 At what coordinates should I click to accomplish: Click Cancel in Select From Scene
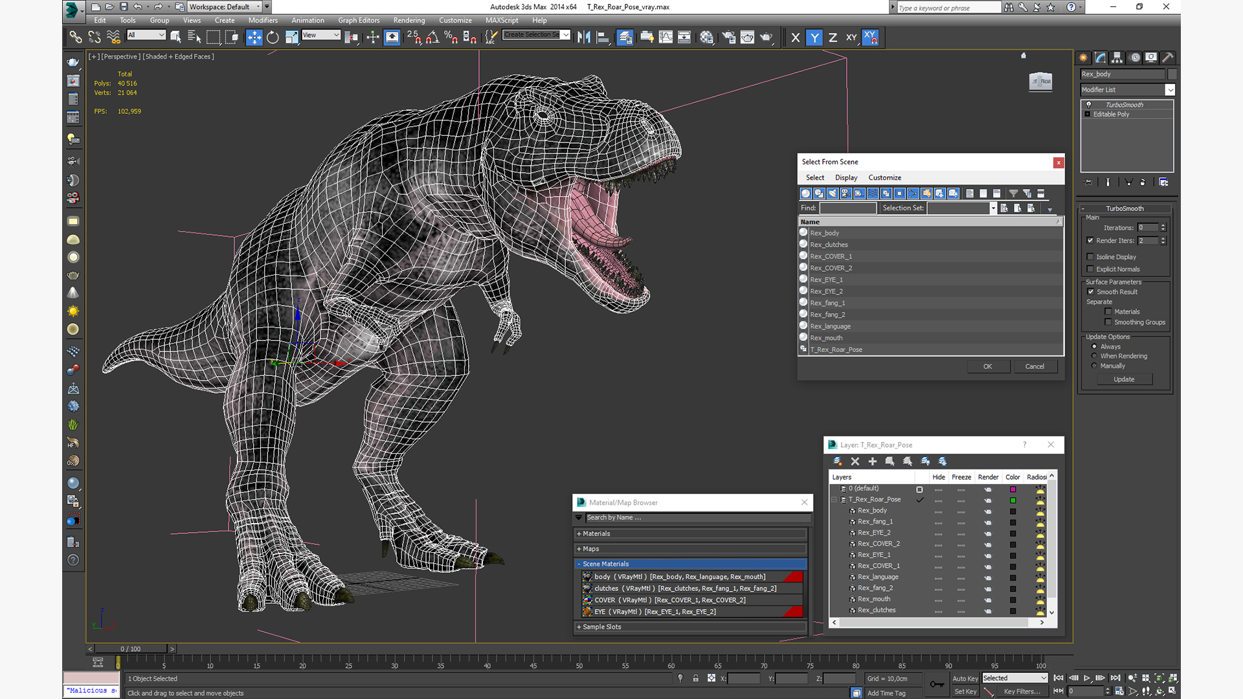coord(1035,366)
